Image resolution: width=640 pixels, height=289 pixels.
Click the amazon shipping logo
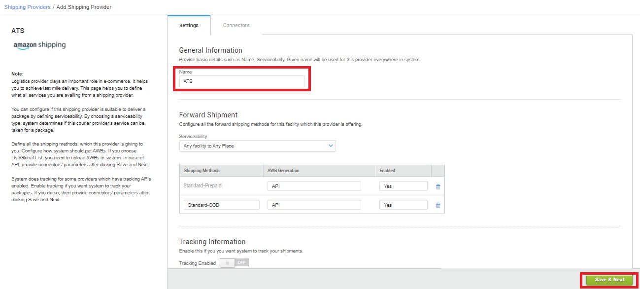pos(39,45)
